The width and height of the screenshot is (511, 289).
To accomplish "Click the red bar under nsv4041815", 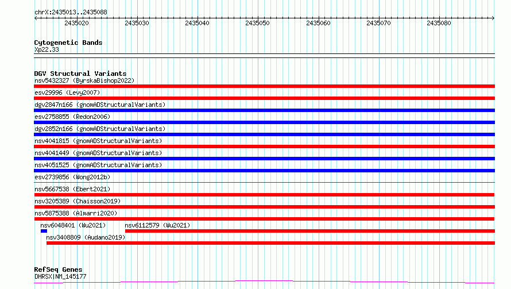I will pyautogui.click(x=264, y=147).
